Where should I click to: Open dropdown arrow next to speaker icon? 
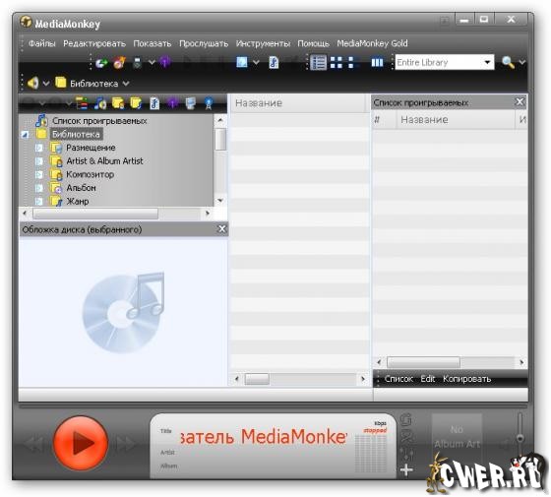(x=46, y=84)
